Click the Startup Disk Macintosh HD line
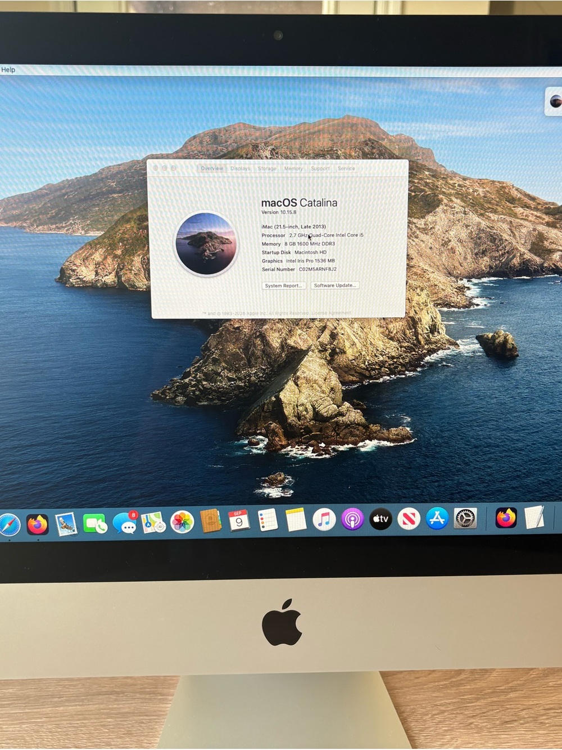Viewport: 562px width, 750px height. click(294, 252)
